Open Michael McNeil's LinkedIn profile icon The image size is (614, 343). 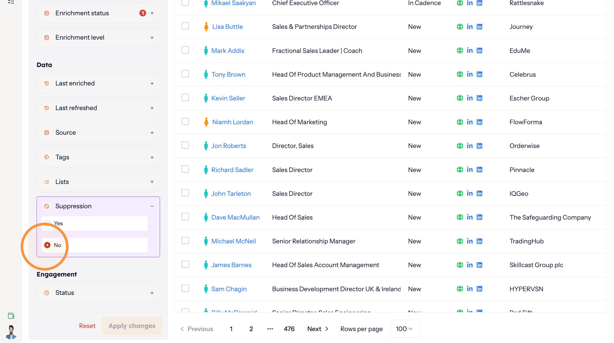click(470, 241)
